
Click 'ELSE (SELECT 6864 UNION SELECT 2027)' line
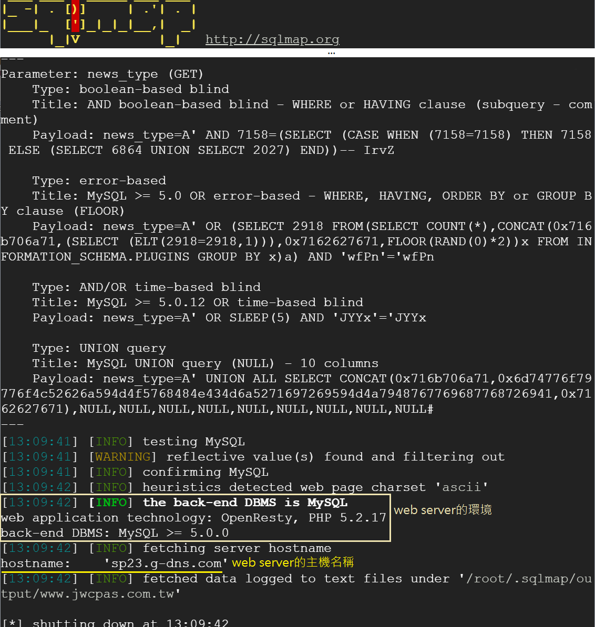click(x=201, y=150)
